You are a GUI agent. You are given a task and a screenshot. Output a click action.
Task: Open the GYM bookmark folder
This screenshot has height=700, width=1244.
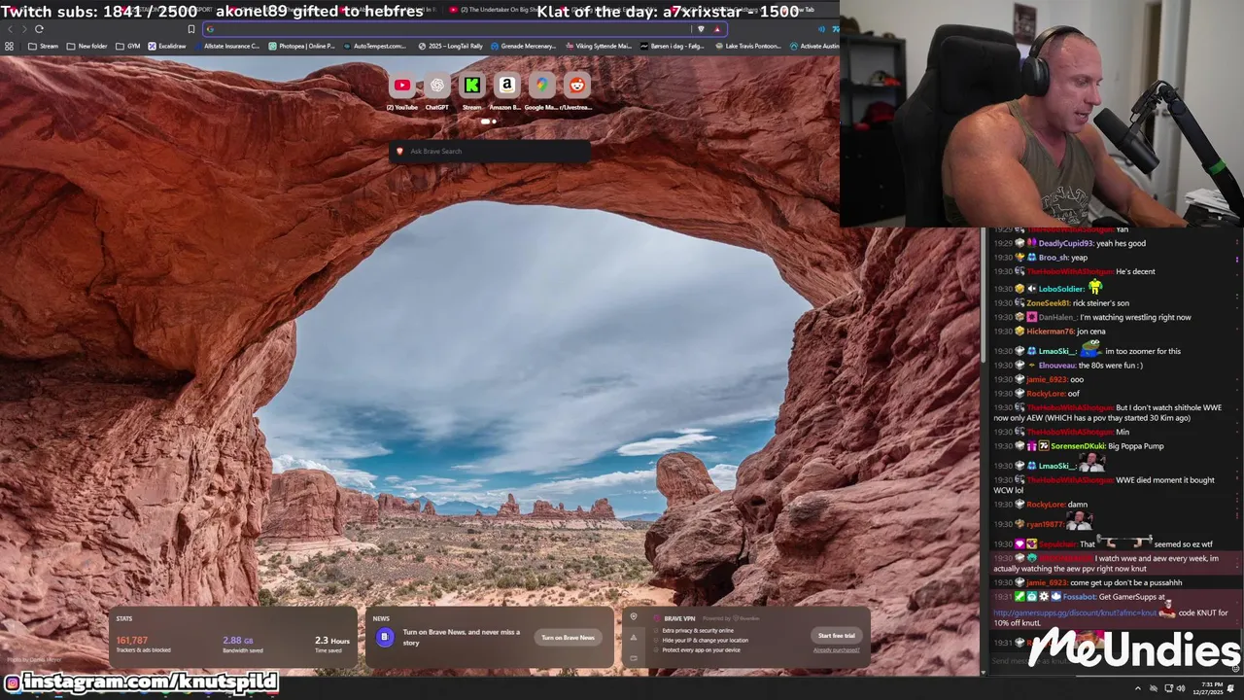[x=127, y=46]
